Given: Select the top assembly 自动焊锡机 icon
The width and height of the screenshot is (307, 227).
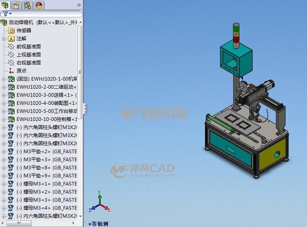Looking at the screenshot, I should [4, 23].
